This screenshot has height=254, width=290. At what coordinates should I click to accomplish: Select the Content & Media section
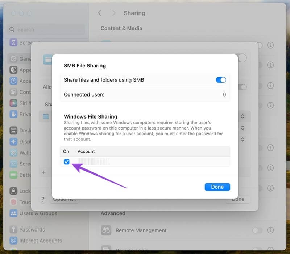coord(121,28)
